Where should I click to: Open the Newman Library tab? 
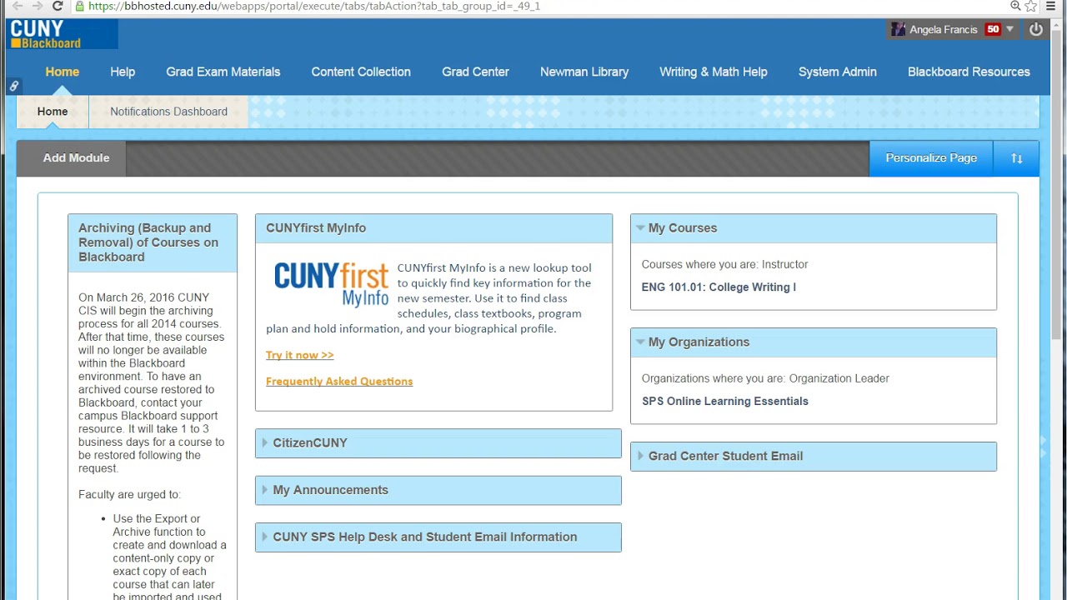click(x=584, y=72)
